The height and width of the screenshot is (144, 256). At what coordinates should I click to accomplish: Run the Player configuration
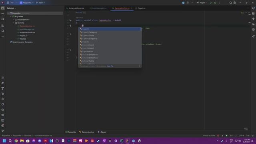coord(211,3)
